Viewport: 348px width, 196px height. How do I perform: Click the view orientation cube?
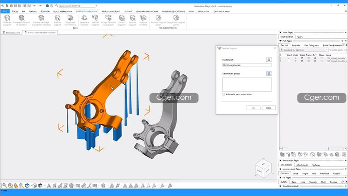(263, 168)
